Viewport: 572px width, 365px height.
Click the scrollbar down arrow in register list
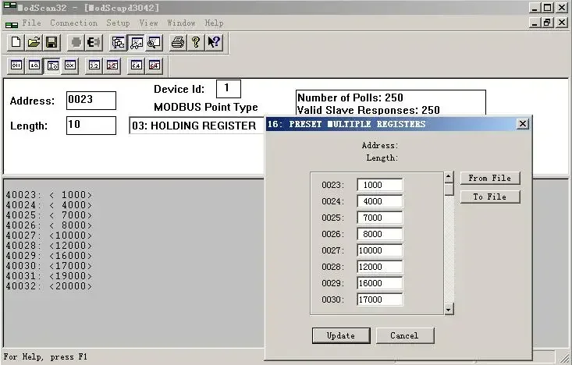coord(449,309)
